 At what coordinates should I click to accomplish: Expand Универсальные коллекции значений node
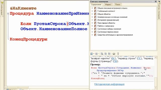(92, 17)
